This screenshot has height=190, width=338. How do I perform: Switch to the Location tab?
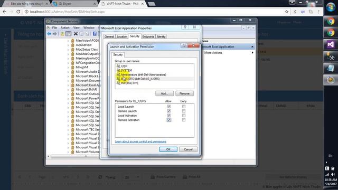(122, 36)
